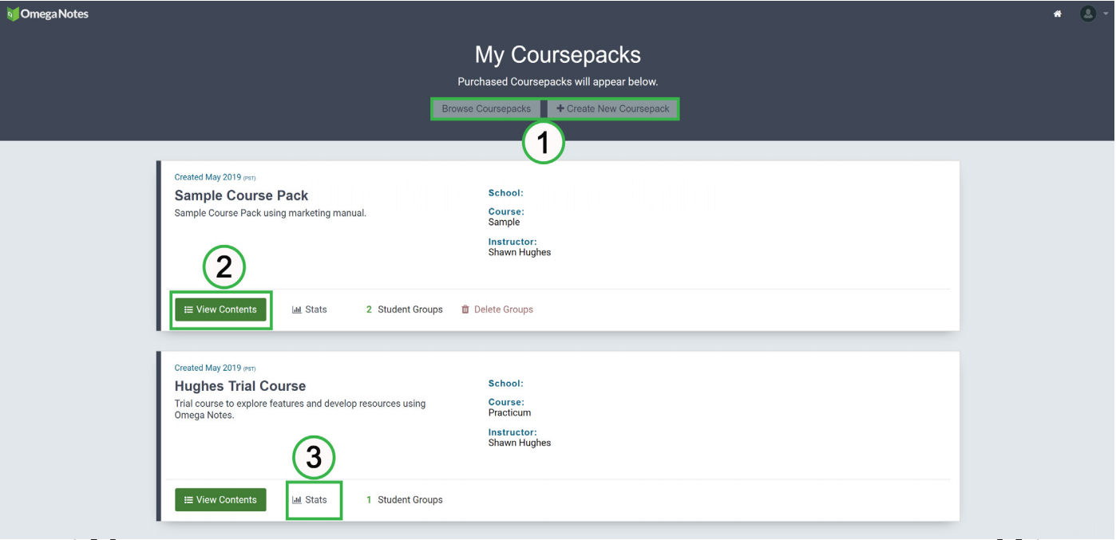Click 'Created May 2019' on Hughes Trial Course
Viewport: 1116px width, 540px height.
click(x=208, y=368)
